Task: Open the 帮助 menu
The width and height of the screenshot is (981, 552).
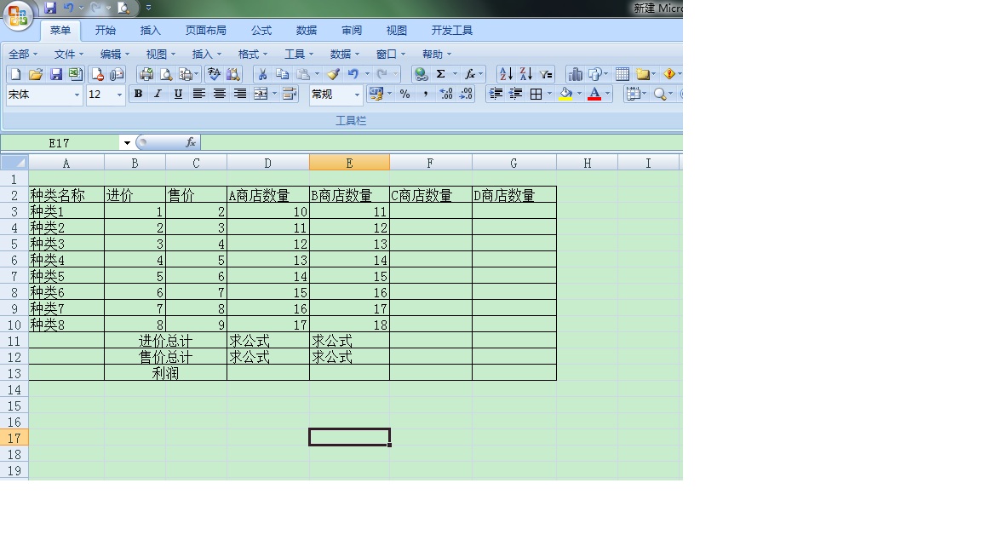Action: coord(437,55)
